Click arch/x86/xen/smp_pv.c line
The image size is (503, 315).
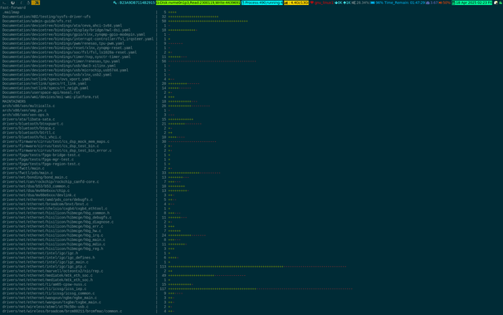click(24, 111)
